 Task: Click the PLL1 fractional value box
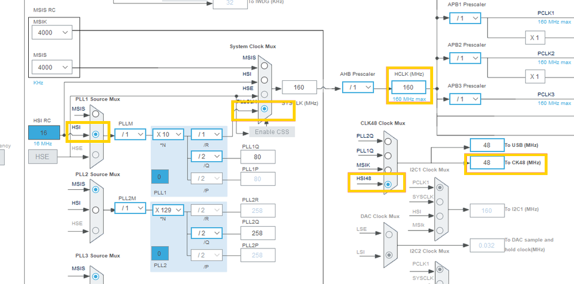point(160,177)
